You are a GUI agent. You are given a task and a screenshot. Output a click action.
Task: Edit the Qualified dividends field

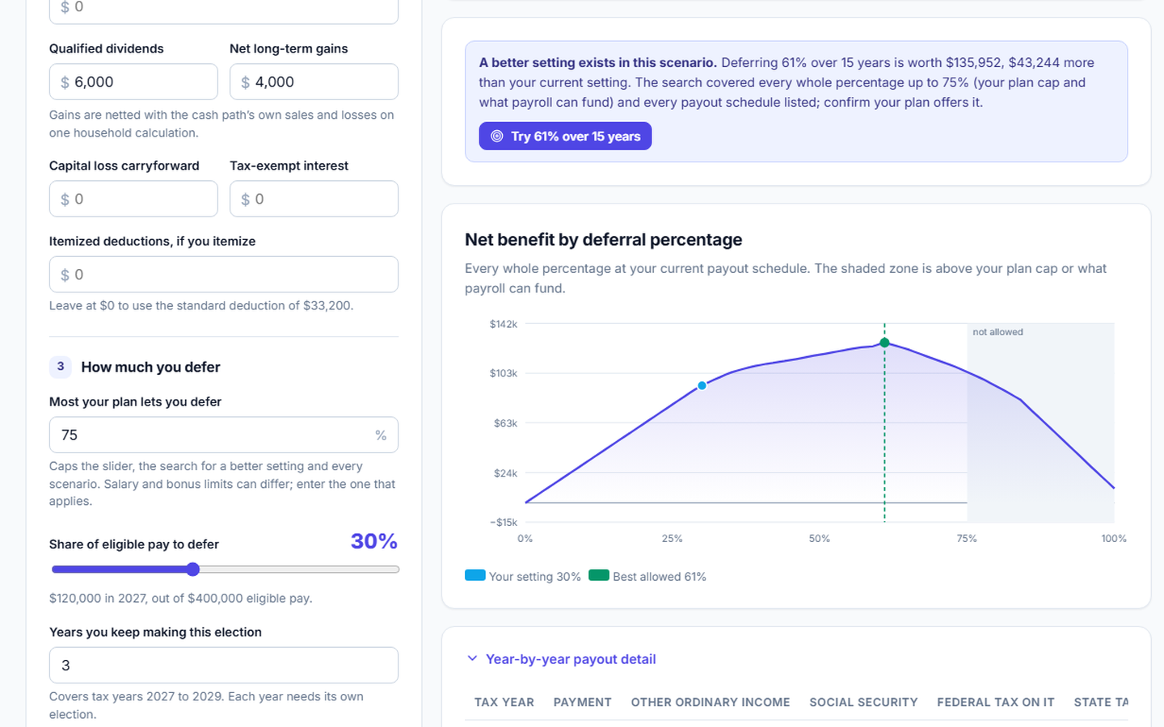click(x=133, y=82)
